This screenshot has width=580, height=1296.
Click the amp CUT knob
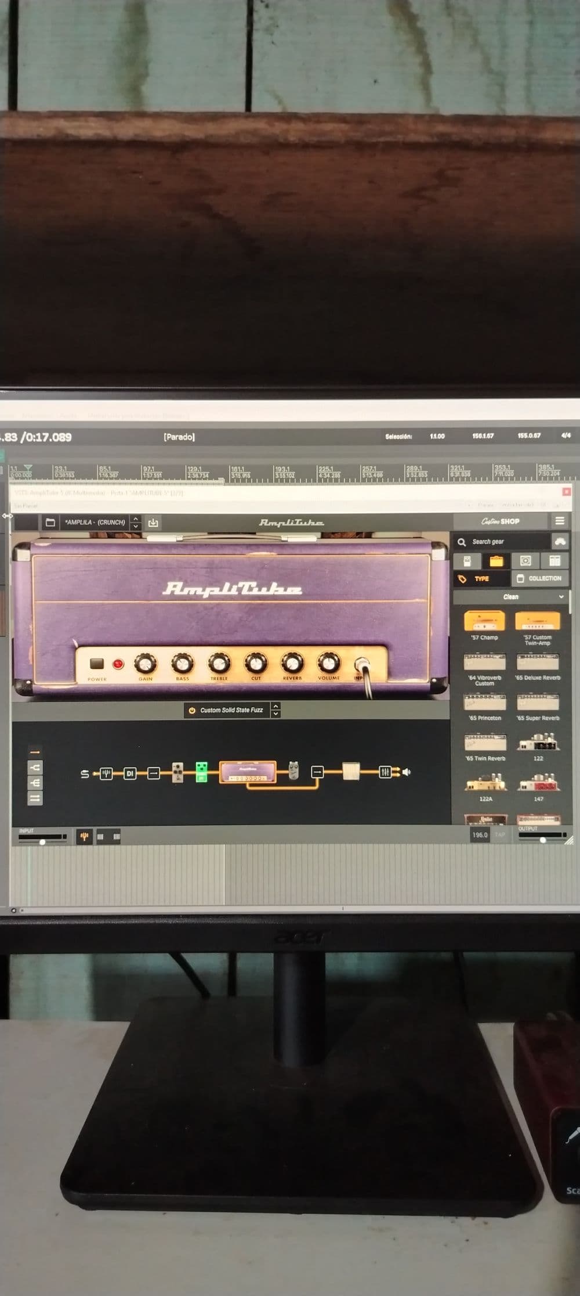pos(256,663)
